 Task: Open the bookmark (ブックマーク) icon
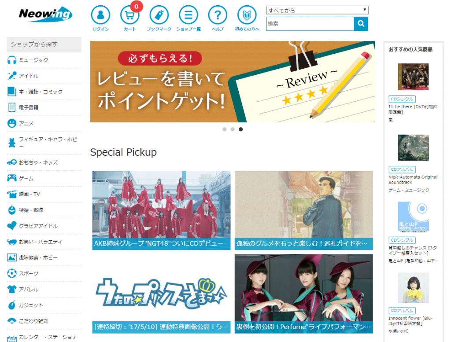[159, 15]
